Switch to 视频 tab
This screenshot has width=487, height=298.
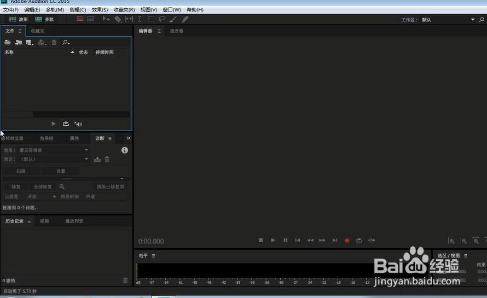[44, 221]
